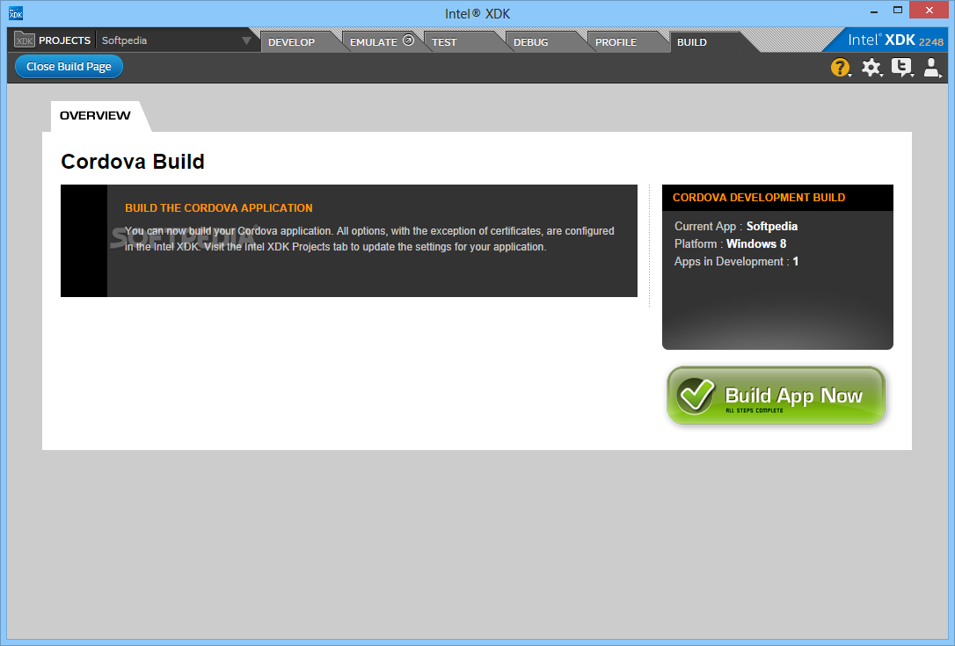Click 'BUILD THE CORDOVA APPLICATION' heading
Viewport: 955px width, 646px height.
[219, 207]
